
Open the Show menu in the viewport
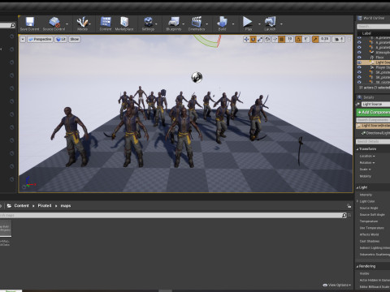click(75, 39)
